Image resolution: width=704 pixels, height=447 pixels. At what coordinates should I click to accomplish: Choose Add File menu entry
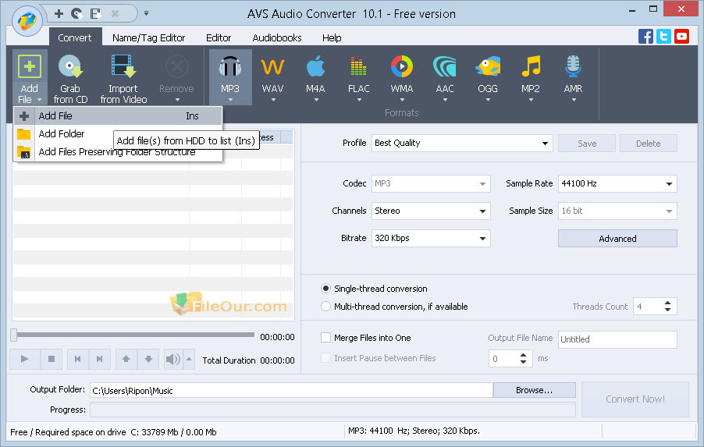pos(118,115)
